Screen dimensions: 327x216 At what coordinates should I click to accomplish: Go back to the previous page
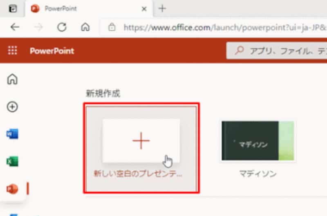tap(15, 27)
